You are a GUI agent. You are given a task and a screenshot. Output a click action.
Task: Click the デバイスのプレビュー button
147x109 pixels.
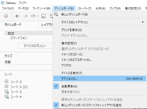point(35,46)
